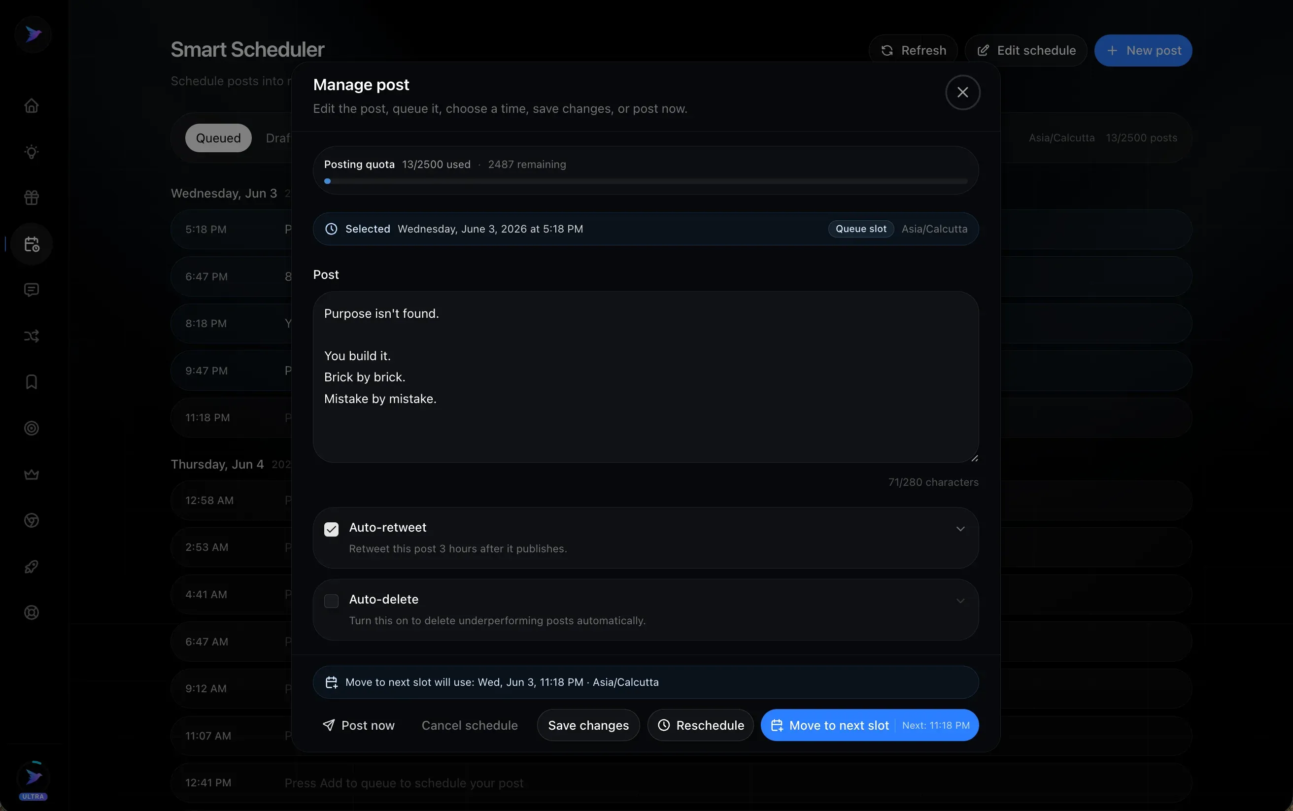Click Post now button
Viewport: 1293px width, 811px height.
click(x=358, y=725)
